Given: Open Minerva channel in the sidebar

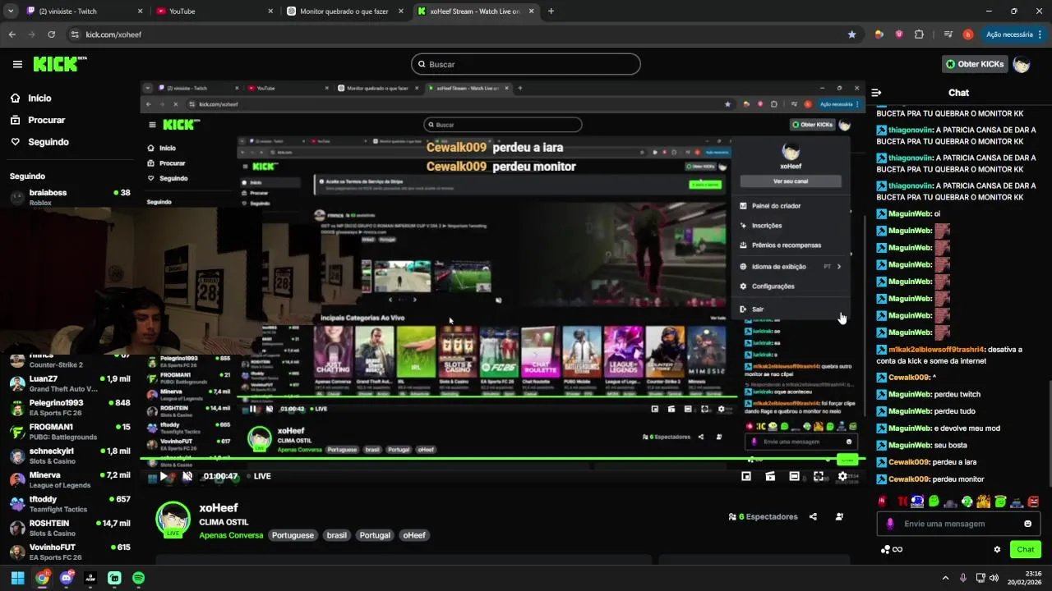Looking at the screenshot, I should (x=70, y=479).
